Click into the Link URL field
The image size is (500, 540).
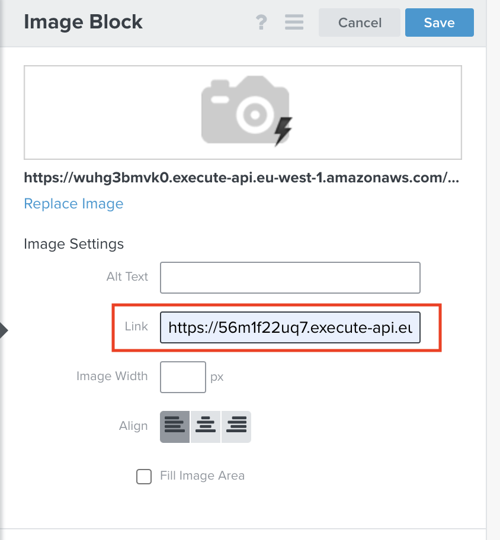point(290,327)
